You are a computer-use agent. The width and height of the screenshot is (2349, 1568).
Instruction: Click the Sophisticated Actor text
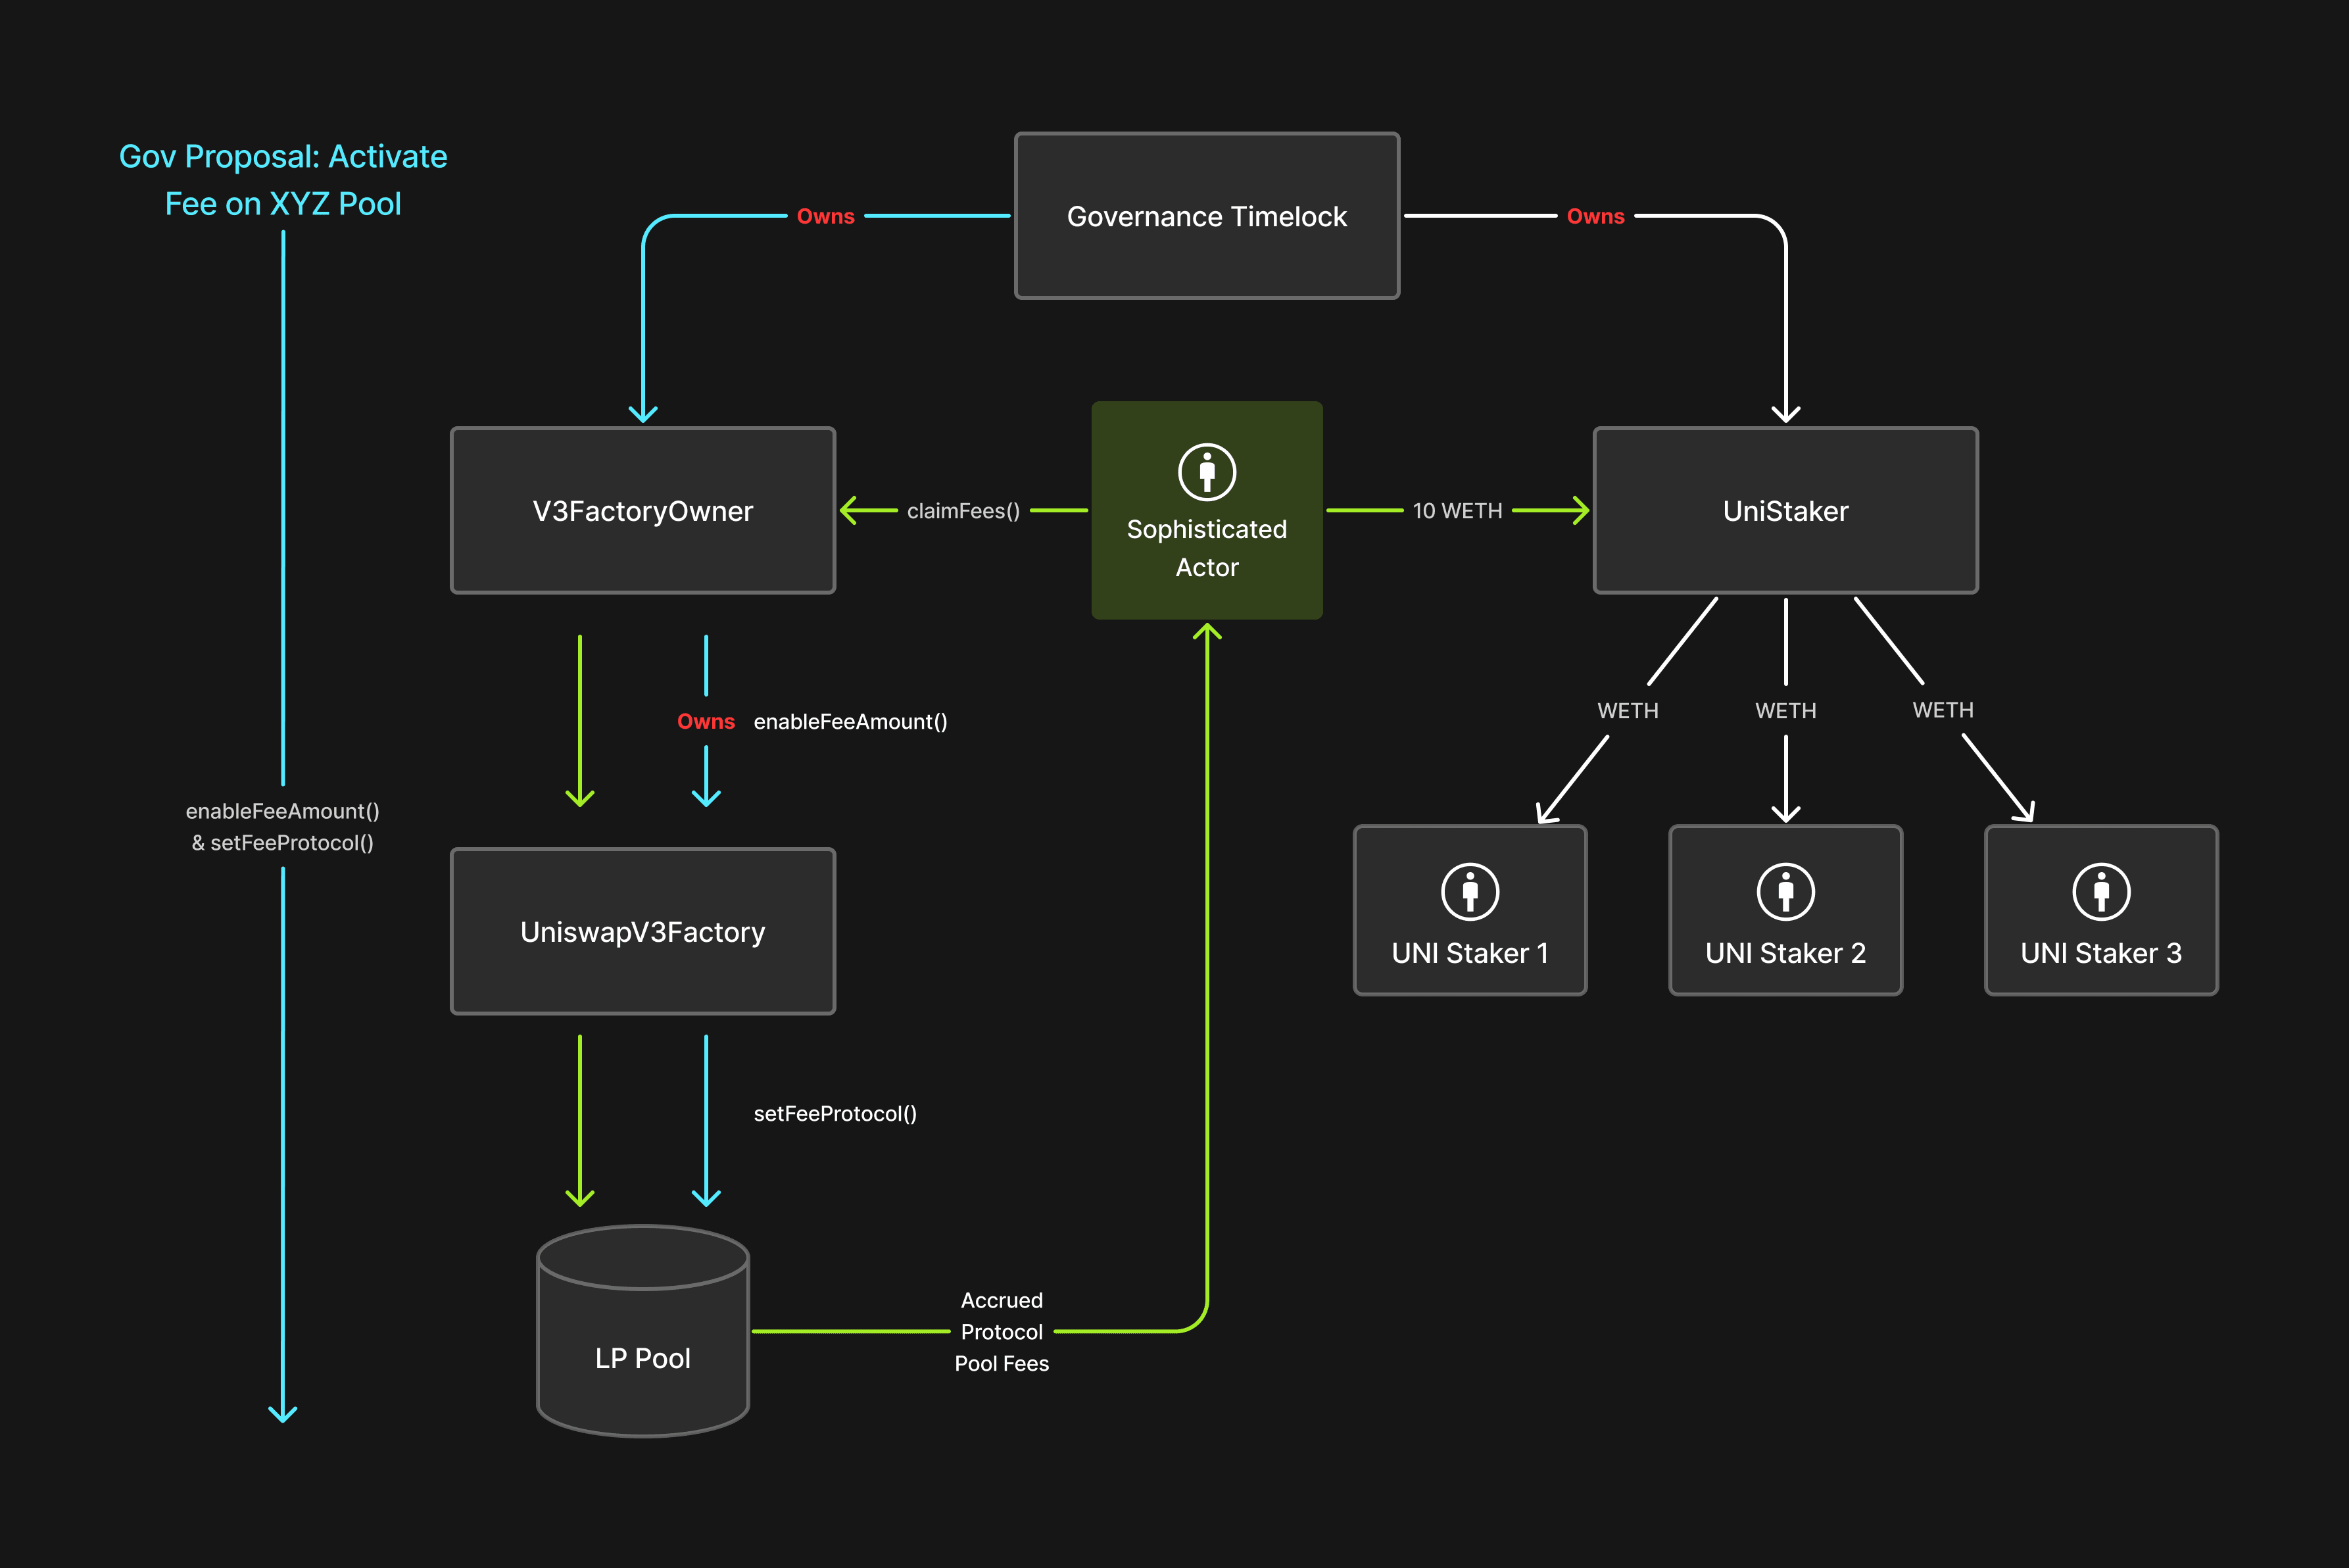click(1207, 548)
